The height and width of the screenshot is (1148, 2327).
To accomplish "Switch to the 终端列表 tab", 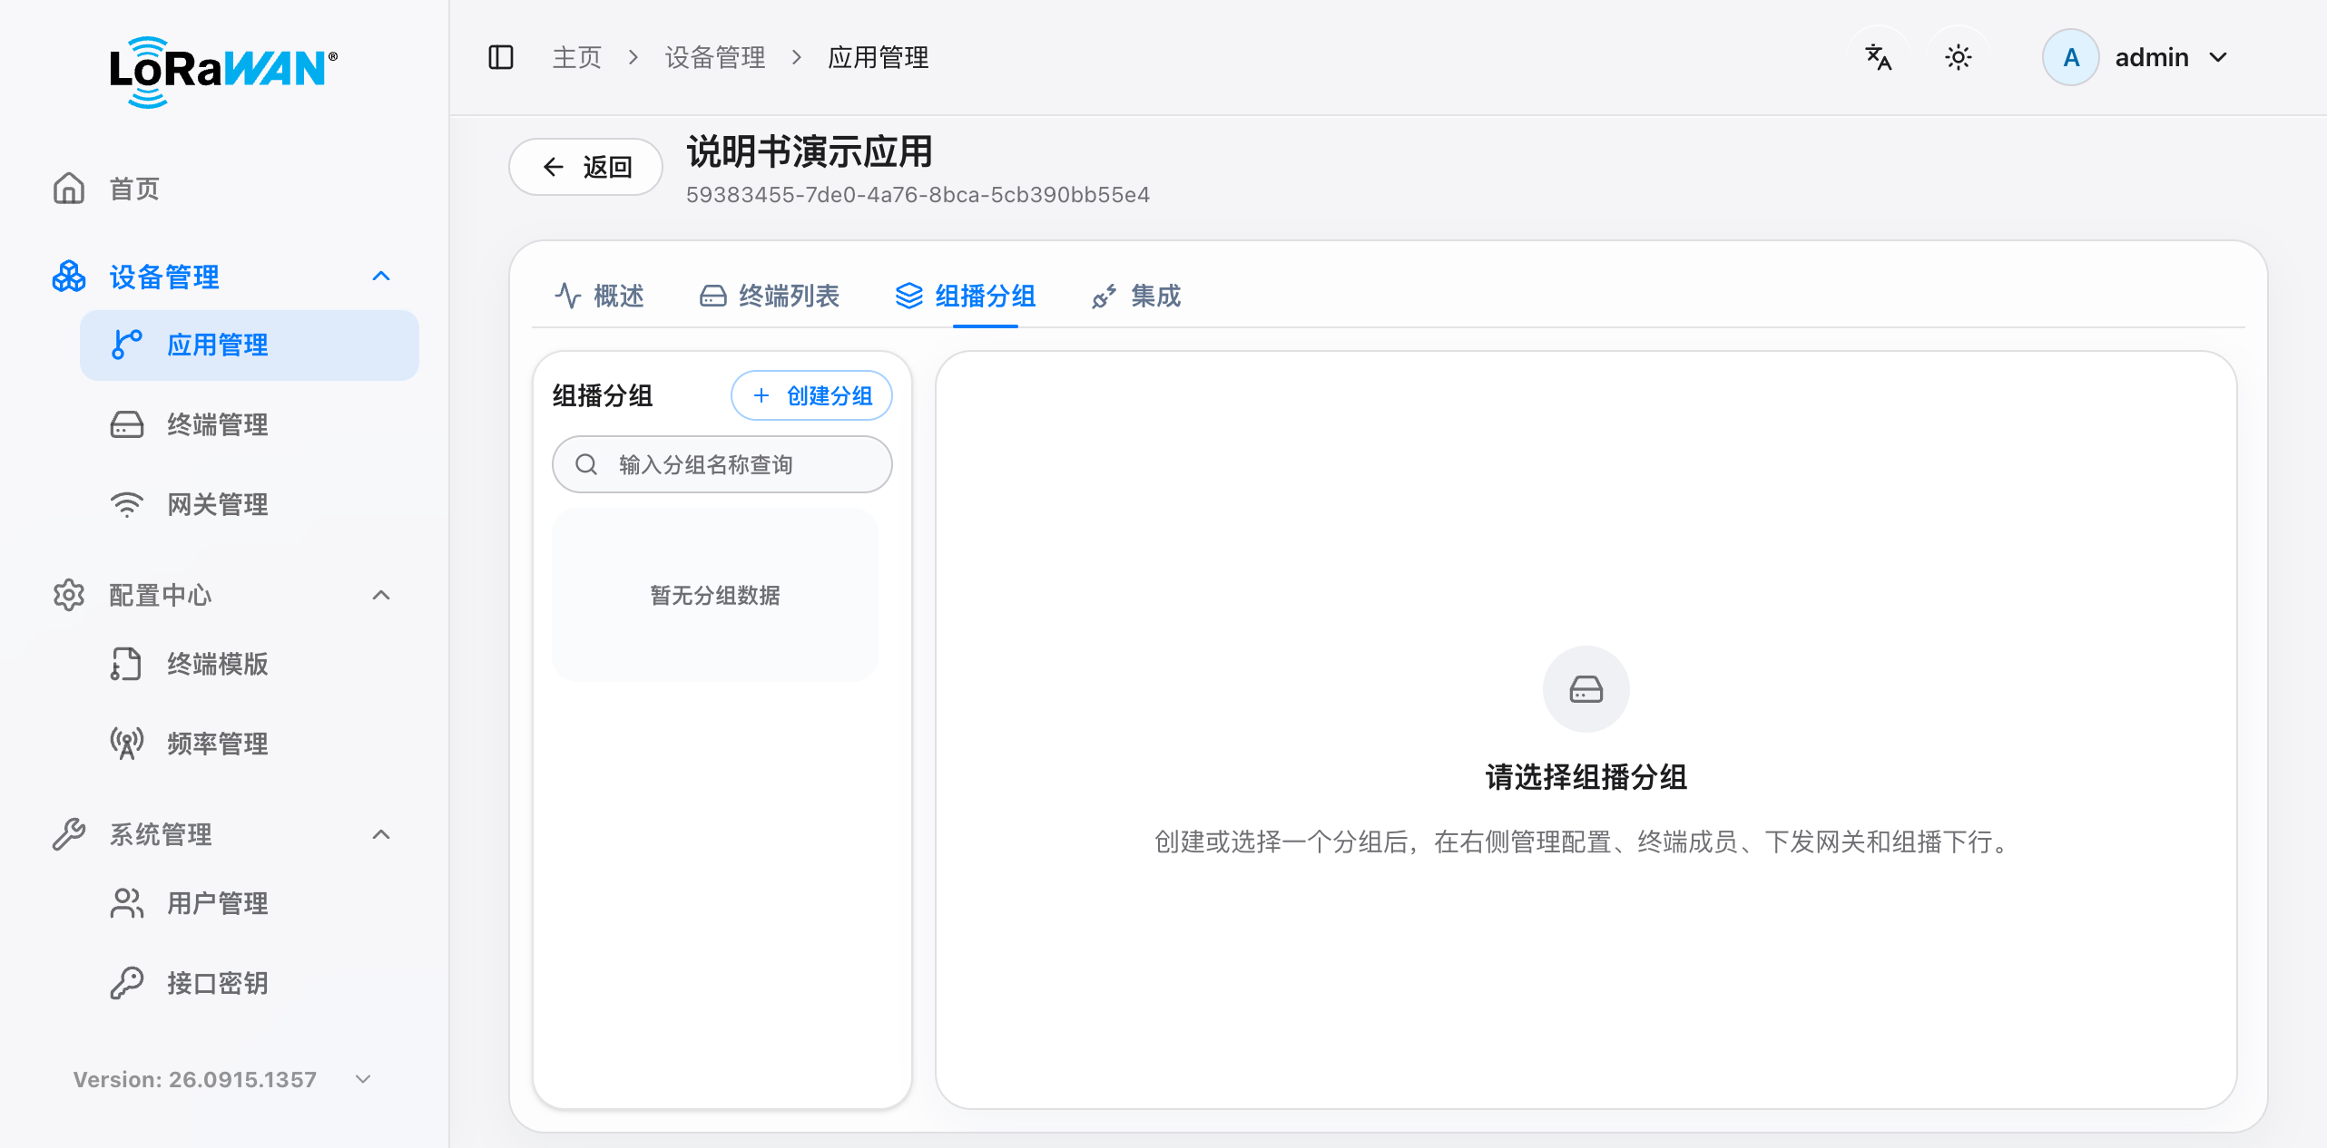I will point(770,296).
